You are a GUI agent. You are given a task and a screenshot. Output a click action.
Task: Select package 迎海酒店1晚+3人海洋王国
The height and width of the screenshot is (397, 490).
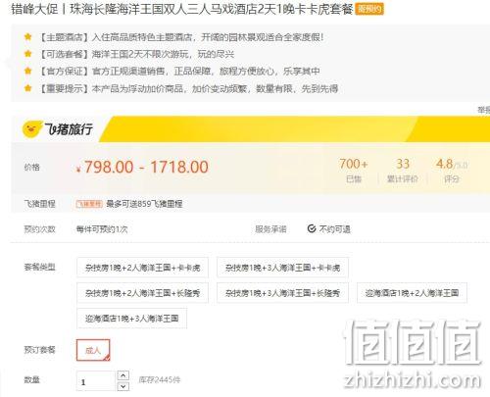tap(132, 319)
